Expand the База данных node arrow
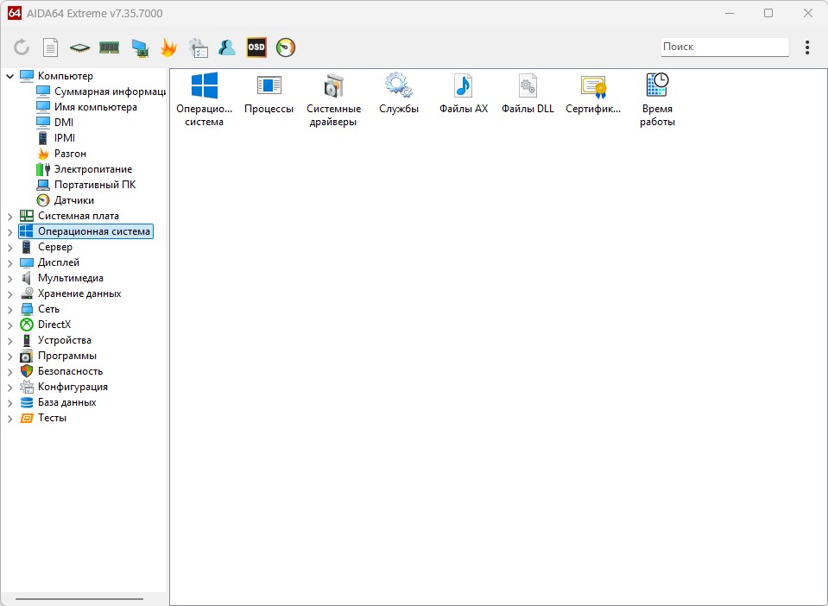This screenshot has height=606, width=828. [10, 403]
